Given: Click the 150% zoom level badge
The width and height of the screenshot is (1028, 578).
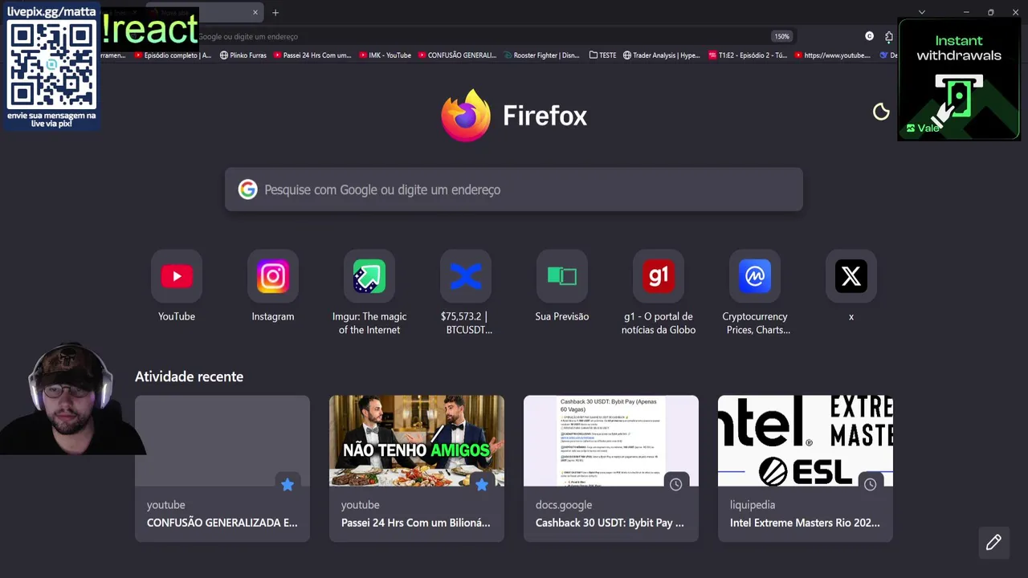Looking at the screenshot, I should coord(781,36).
